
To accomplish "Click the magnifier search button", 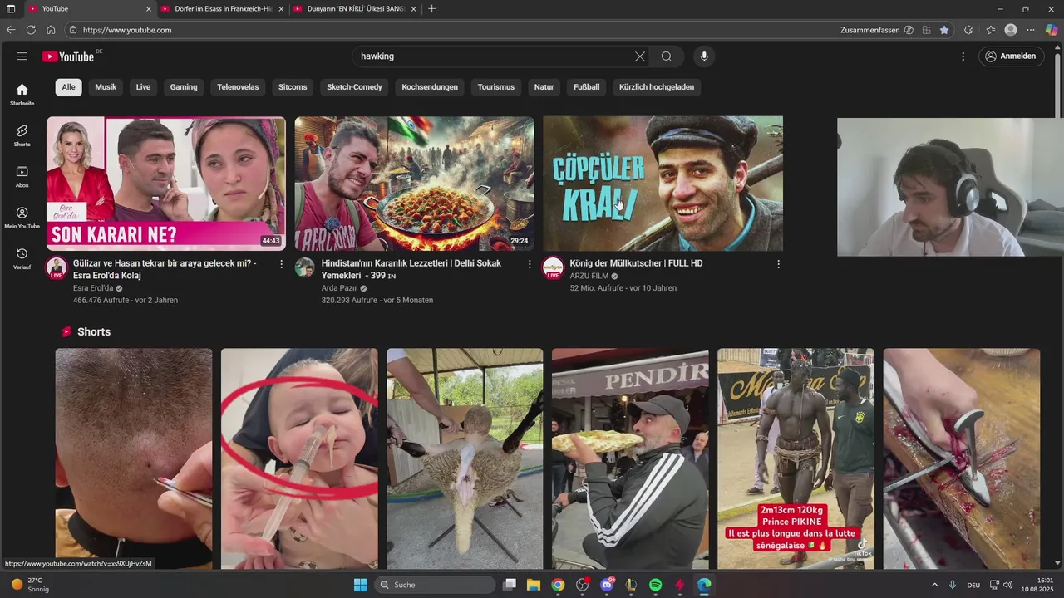I will pyautogui.click(x=667, y=56).
